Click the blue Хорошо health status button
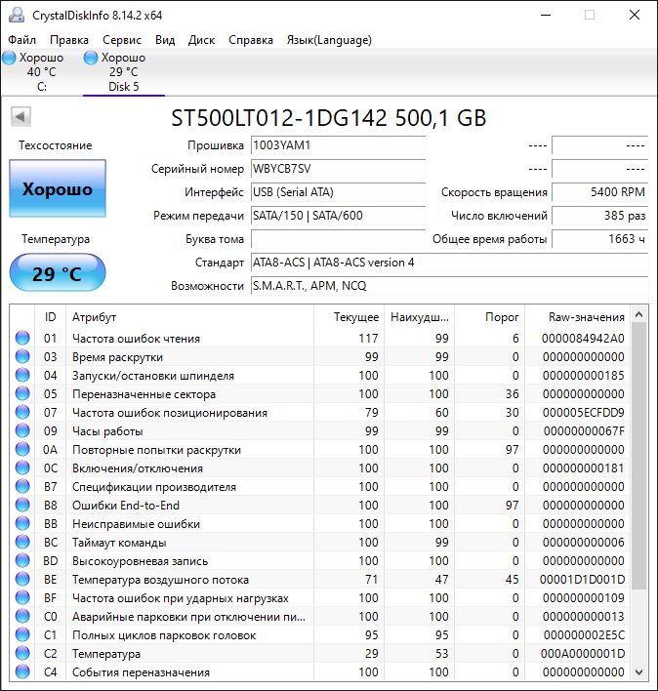This screenshot has height=691, width=658. pos(58,189)
